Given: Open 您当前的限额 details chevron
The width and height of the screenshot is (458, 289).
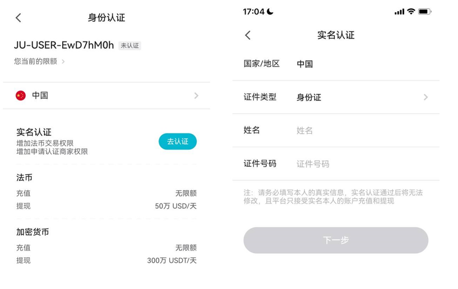Looking at the screenshot, I should 63,61.
